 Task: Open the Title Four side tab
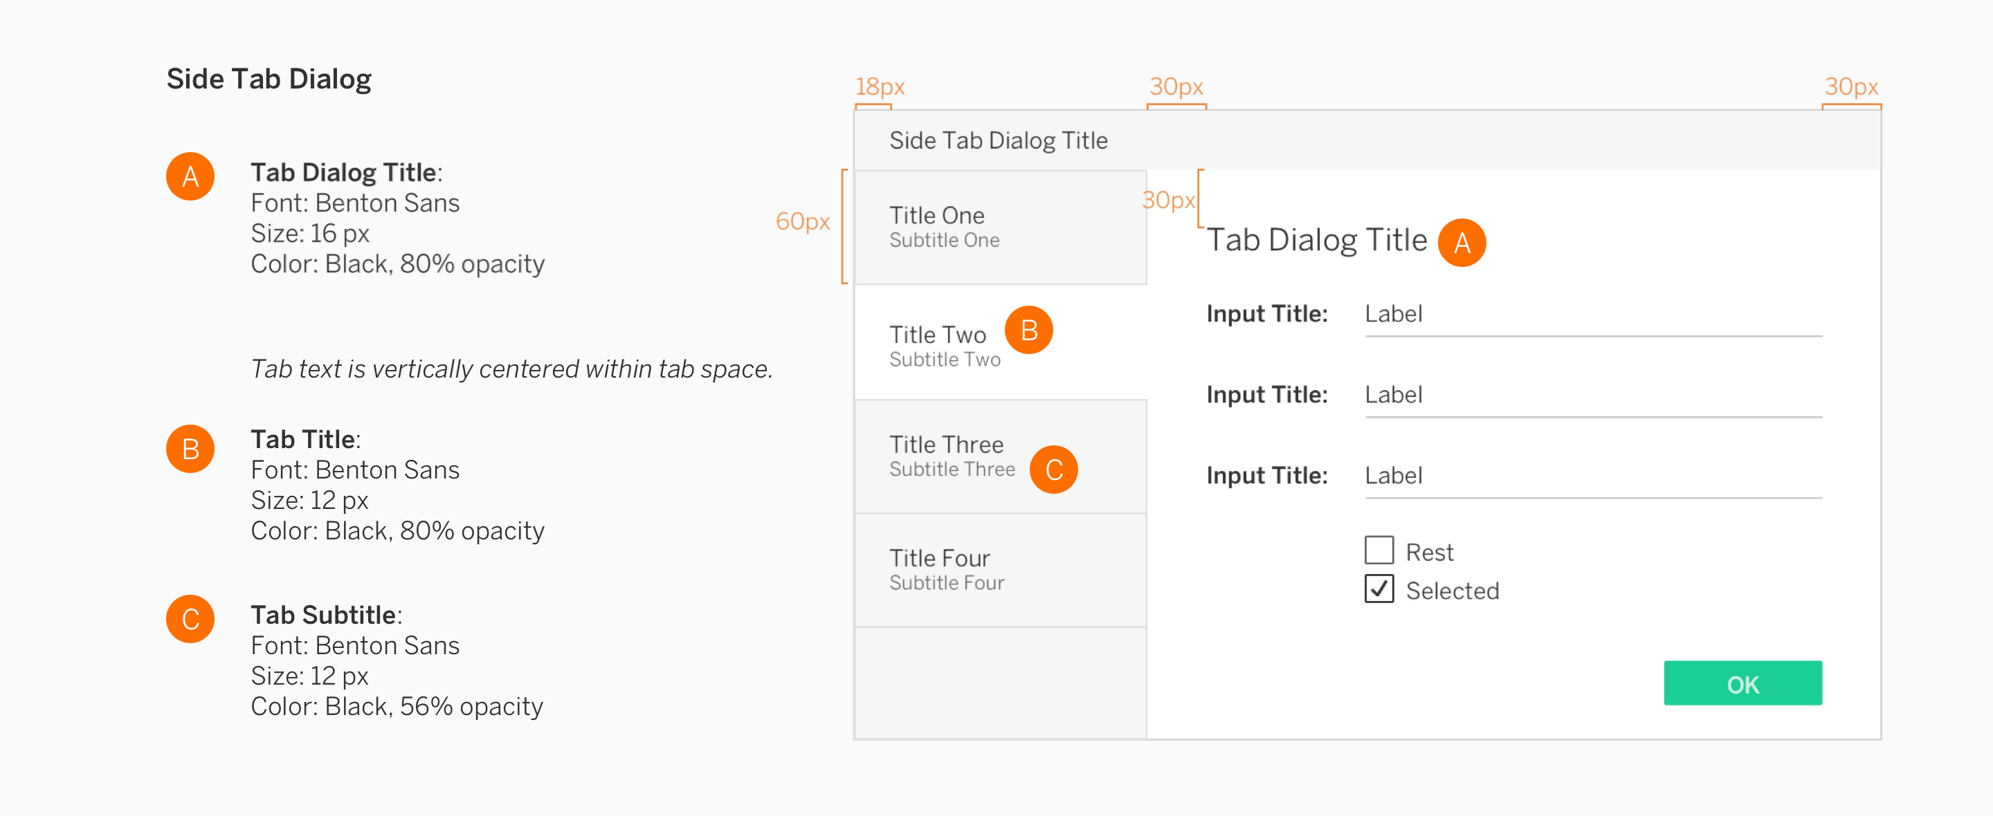999,570
